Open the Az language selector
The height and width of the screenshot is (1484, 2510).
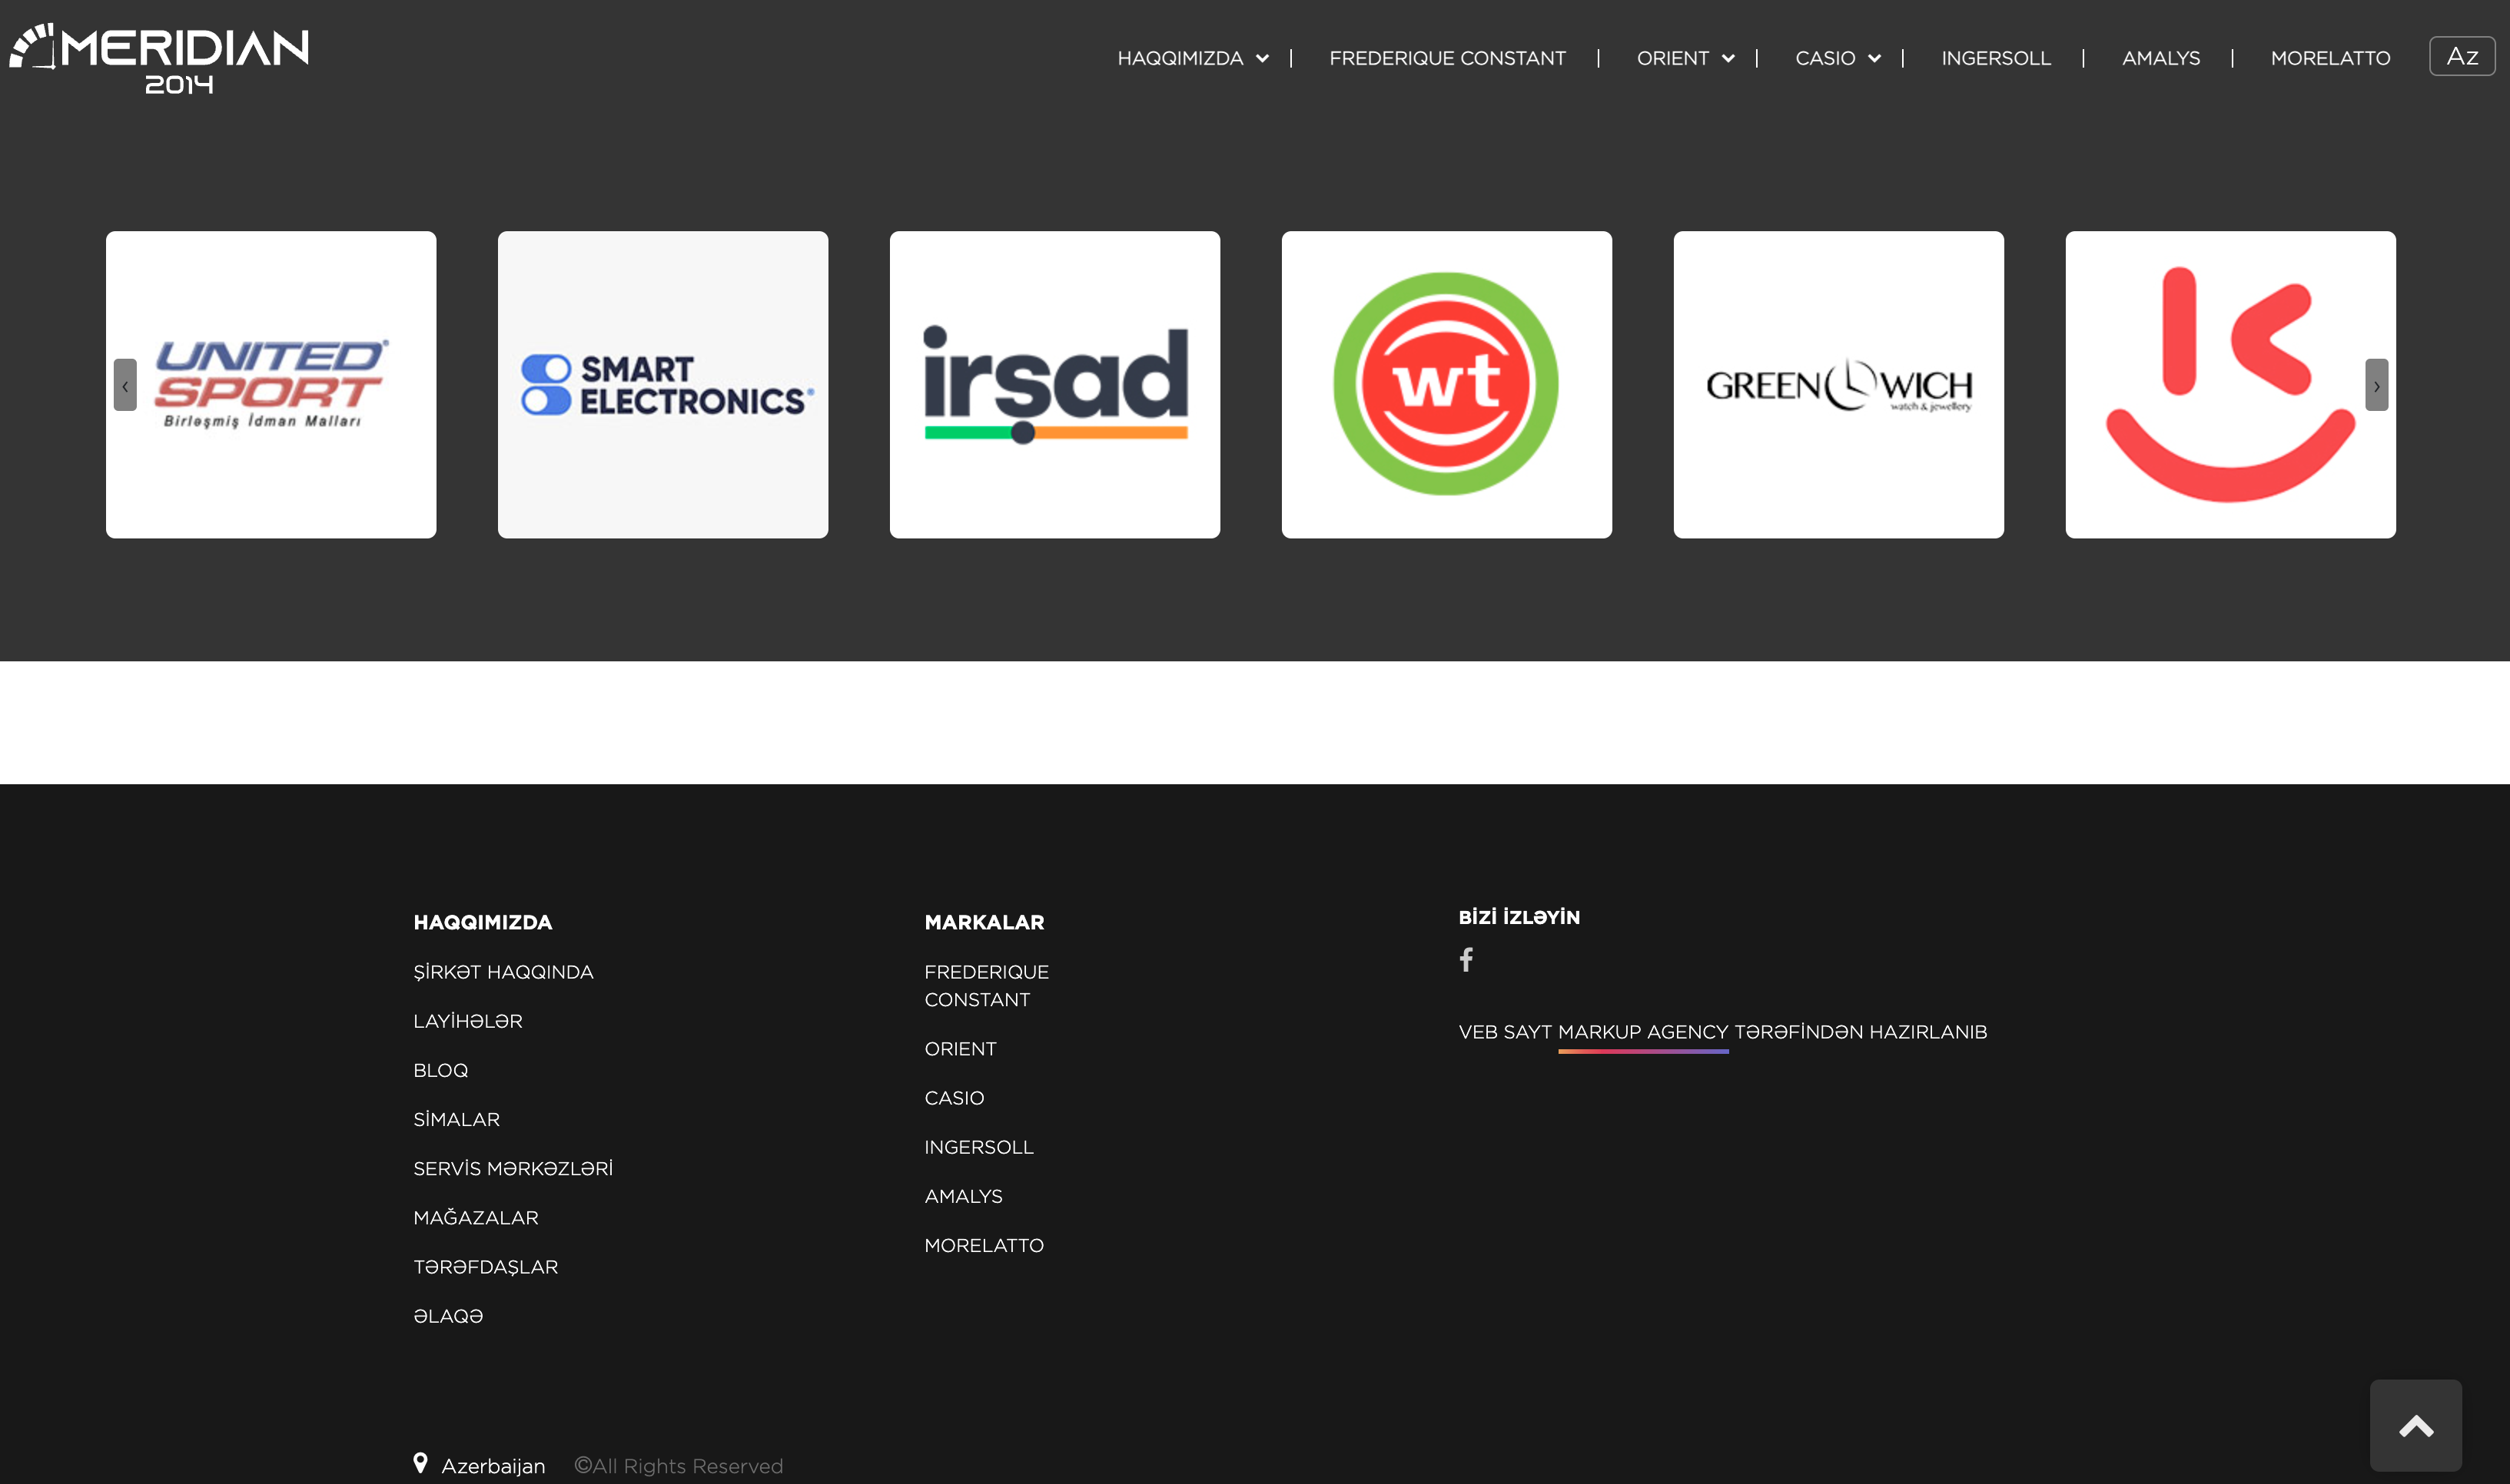[x=2461, y=57]
